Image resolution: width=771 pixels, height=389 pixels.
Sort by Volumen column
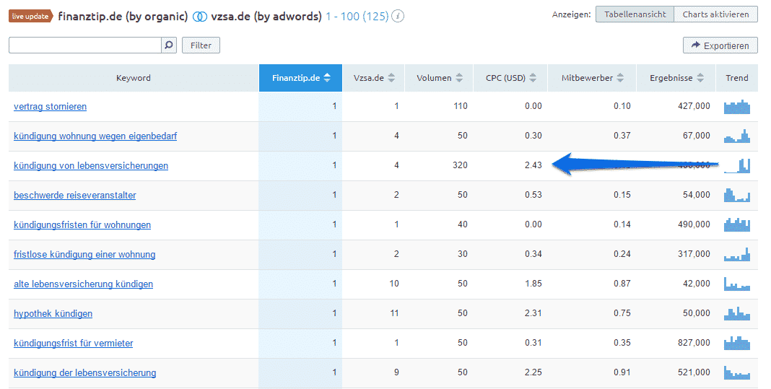(x=439, y=78)
